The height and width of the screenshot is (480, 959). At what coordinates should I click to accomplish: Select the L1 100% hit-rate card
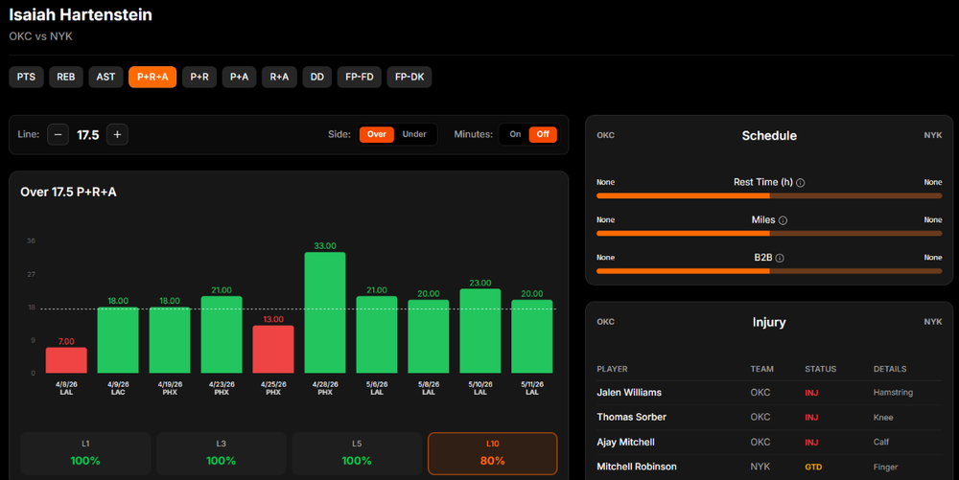pos(85,453)
